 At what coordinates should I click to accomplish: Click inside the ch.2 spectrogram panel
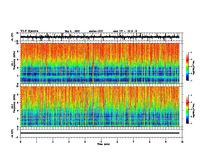(x=100, y=107)
